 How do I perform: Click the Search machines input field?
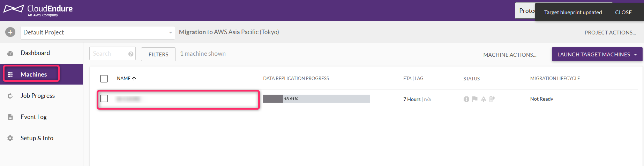tap(109, 54)
